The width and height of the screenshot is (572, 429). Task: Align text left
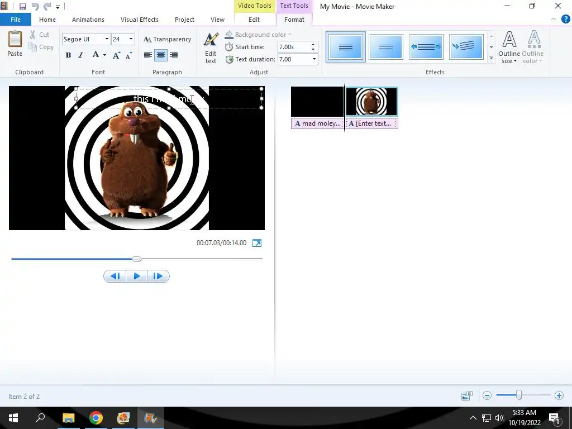[x=147, y=55]
